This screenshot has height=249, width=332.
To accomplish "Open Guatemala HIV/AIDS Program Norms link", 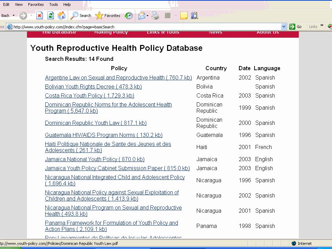I will (104, 135).
